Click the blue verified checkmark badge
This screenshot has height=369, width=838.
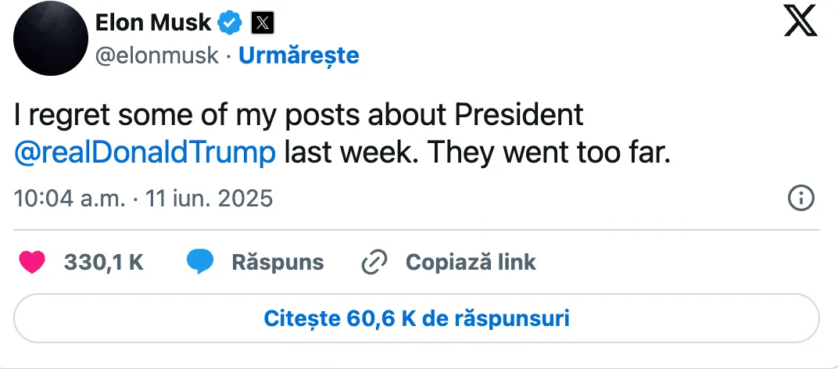[x=231, y=23]
